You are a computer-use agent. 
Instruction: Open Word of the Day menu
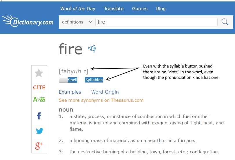tap(78, 9)
